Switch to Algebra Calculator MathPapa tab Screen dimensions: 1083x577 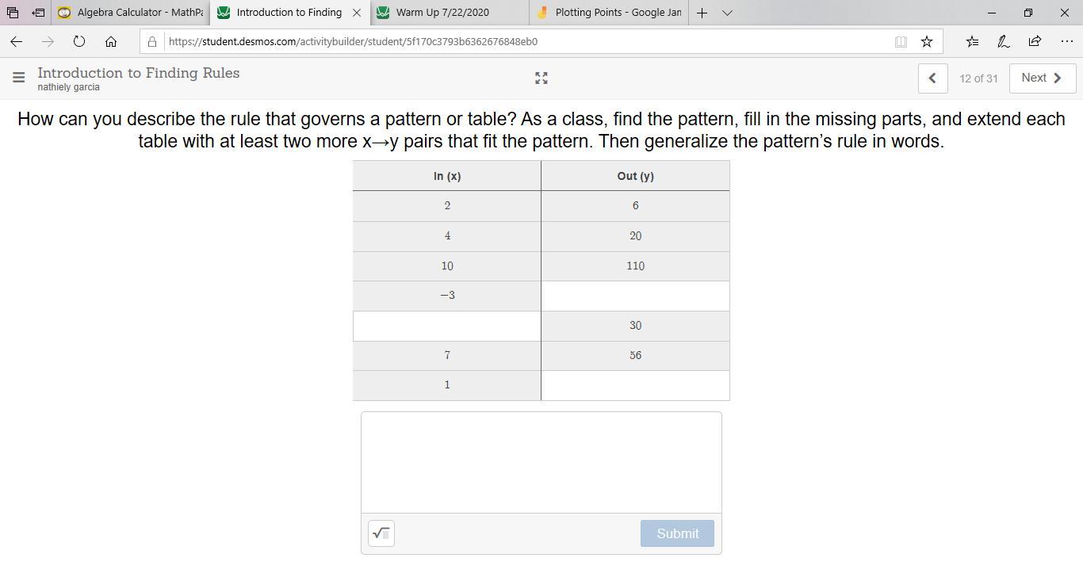pyautogui.click(x=132, y=13)
